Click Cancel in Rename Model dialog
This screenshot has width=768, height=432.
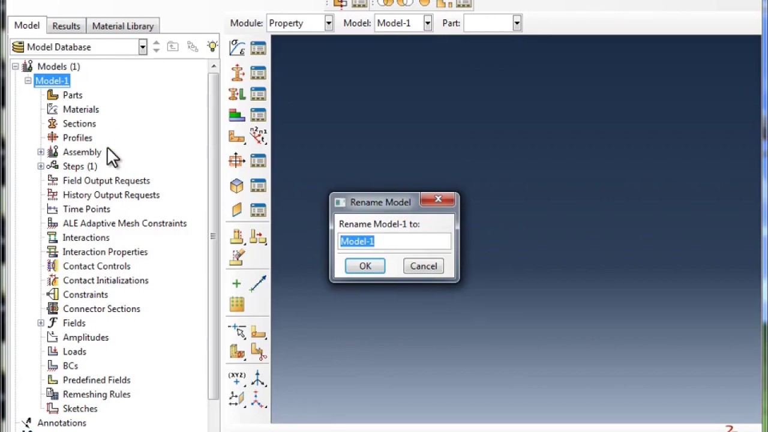pos(424,266)
